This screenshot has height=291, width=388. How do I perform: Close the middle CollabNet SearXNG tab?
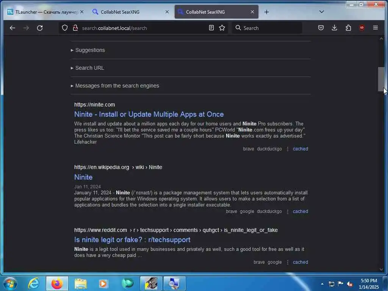(167, 12)
